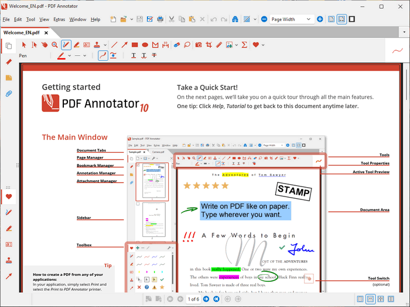The height and width of the screenshot is (307, 410).
Task: Click the Save document icon
Action: (139, 19)
